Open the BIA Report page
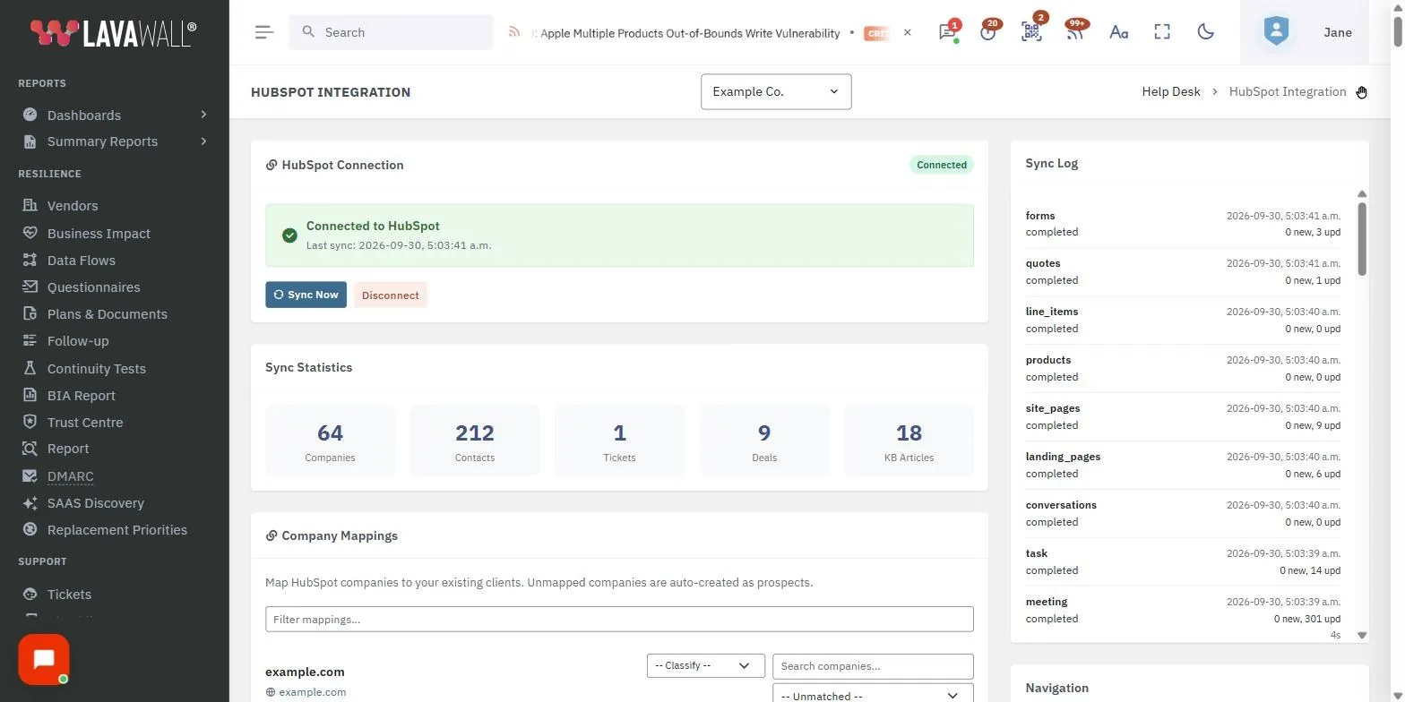Image resolution: width=1405 pixels, height=702 pixels. point(82,396)
